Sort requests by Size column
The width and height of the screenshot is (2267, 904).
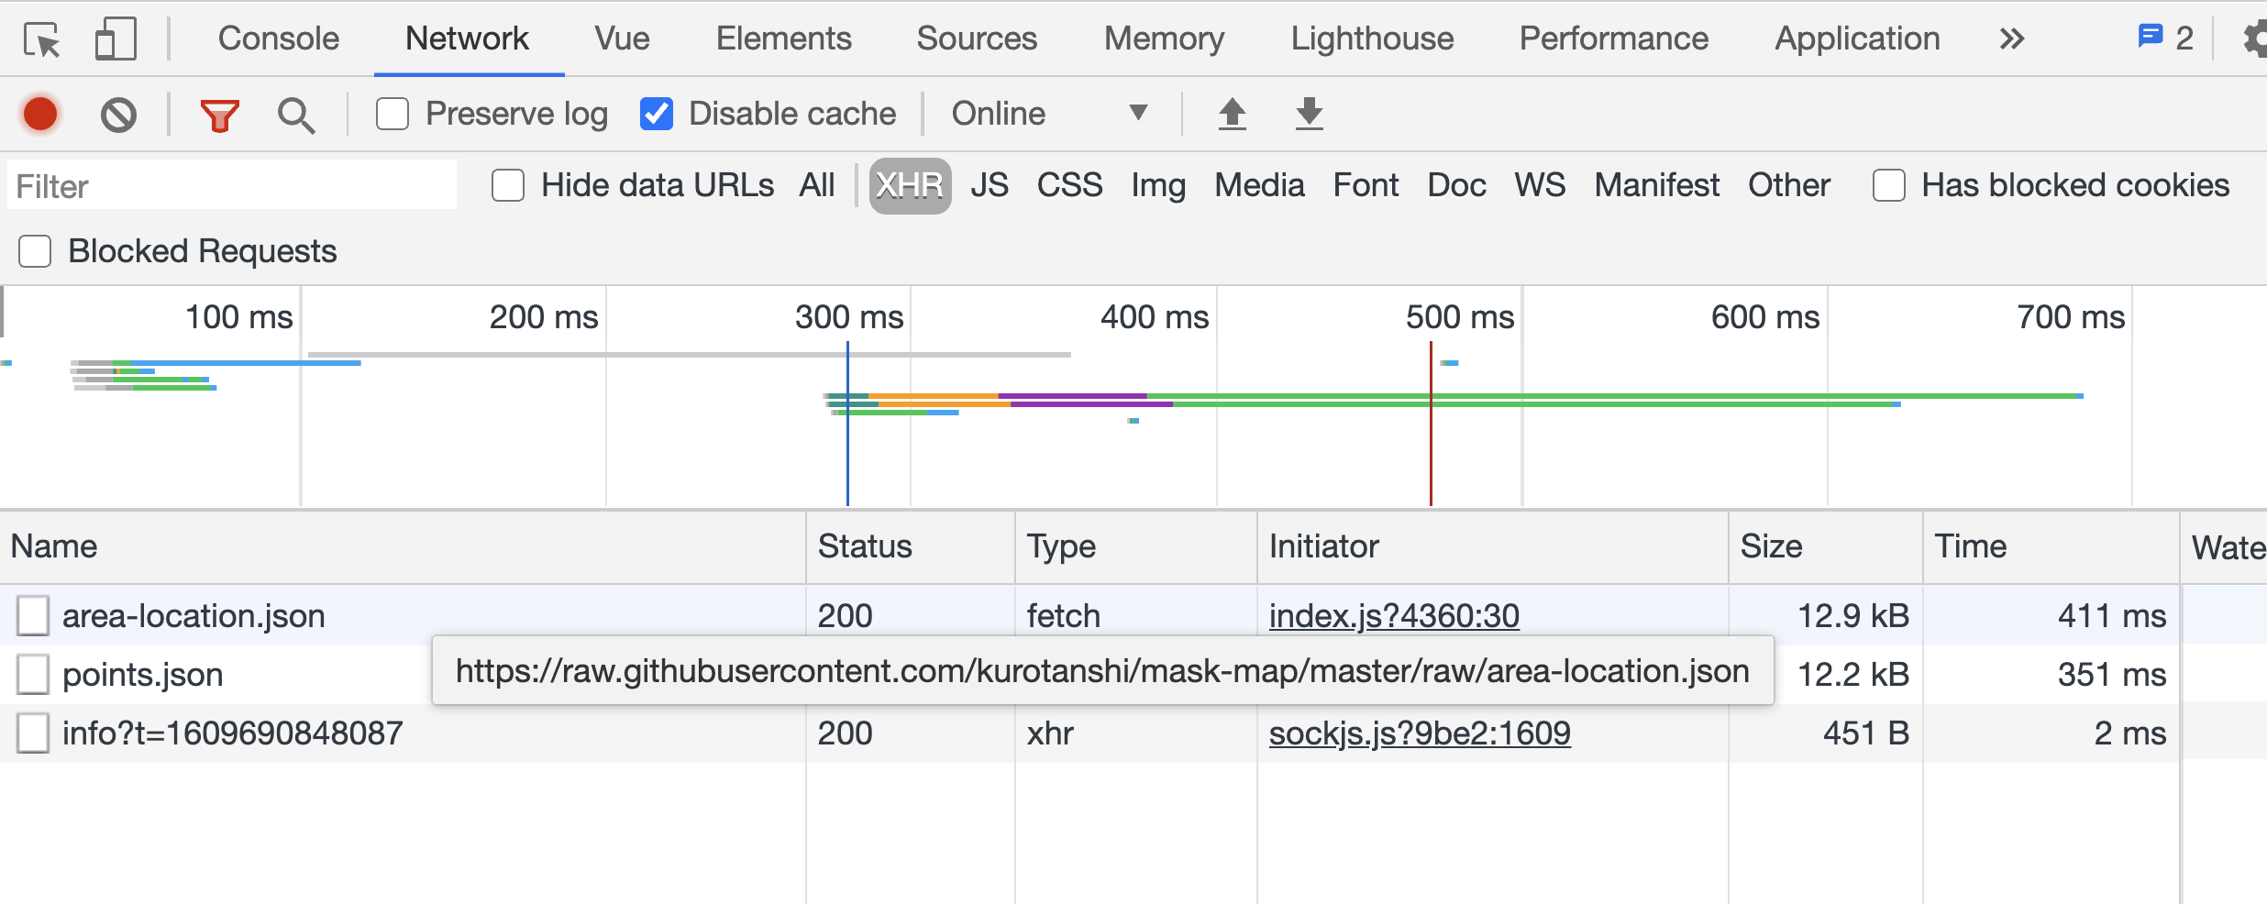click(1826, 546)
